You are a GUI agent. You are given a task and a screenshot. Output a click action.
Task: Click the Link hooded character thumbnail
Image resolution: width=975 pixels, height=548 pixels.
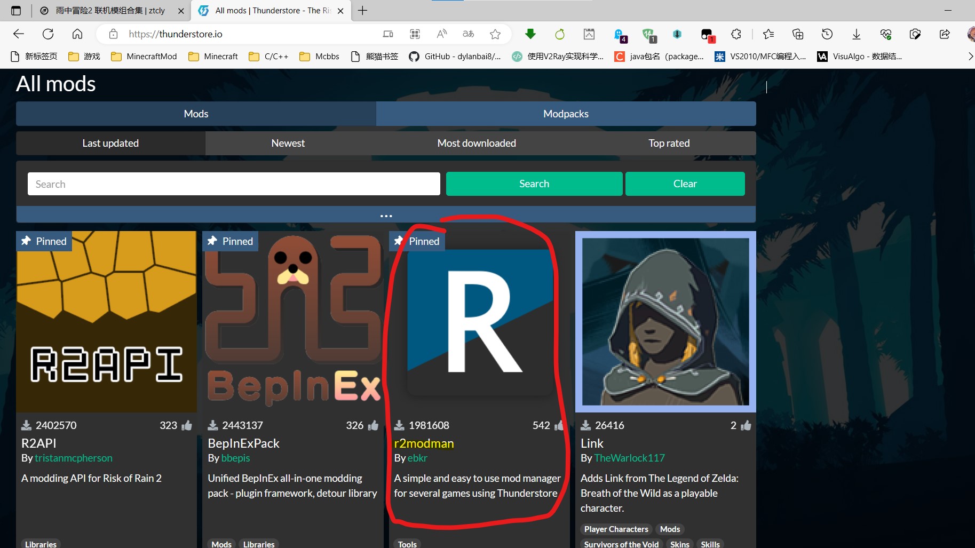[x=665, y=322]
